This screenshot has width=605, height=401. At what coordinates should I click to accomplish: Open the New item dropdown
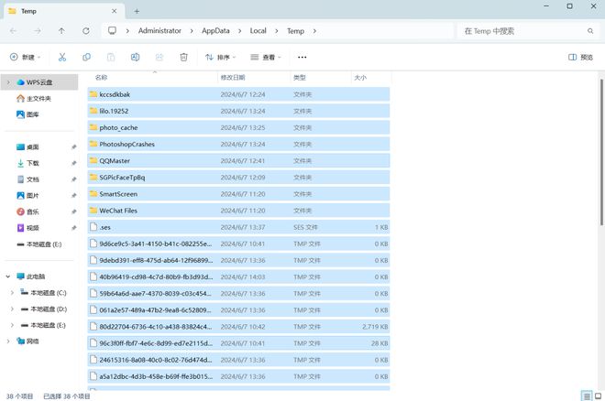click(x=25, y=57)
